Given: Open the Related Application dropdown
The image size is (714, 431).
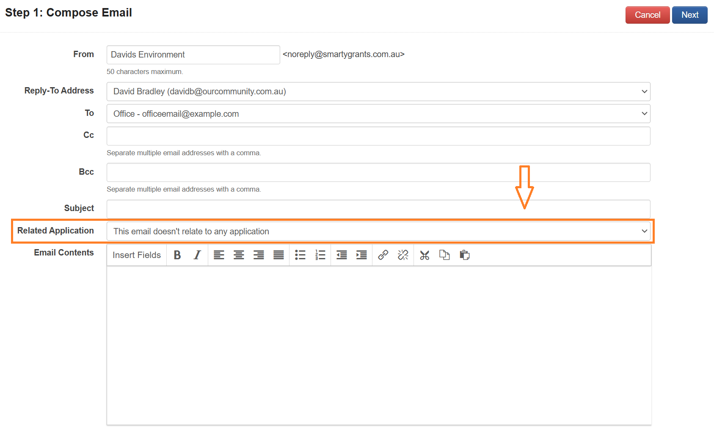Looking at the screenshot, I should point(378,231).
